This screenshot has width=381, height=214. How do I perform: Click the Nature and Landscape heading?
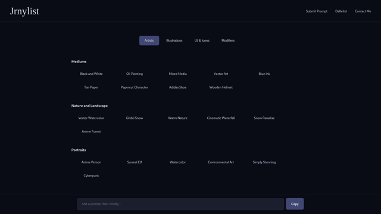click(x=89, y=106)
